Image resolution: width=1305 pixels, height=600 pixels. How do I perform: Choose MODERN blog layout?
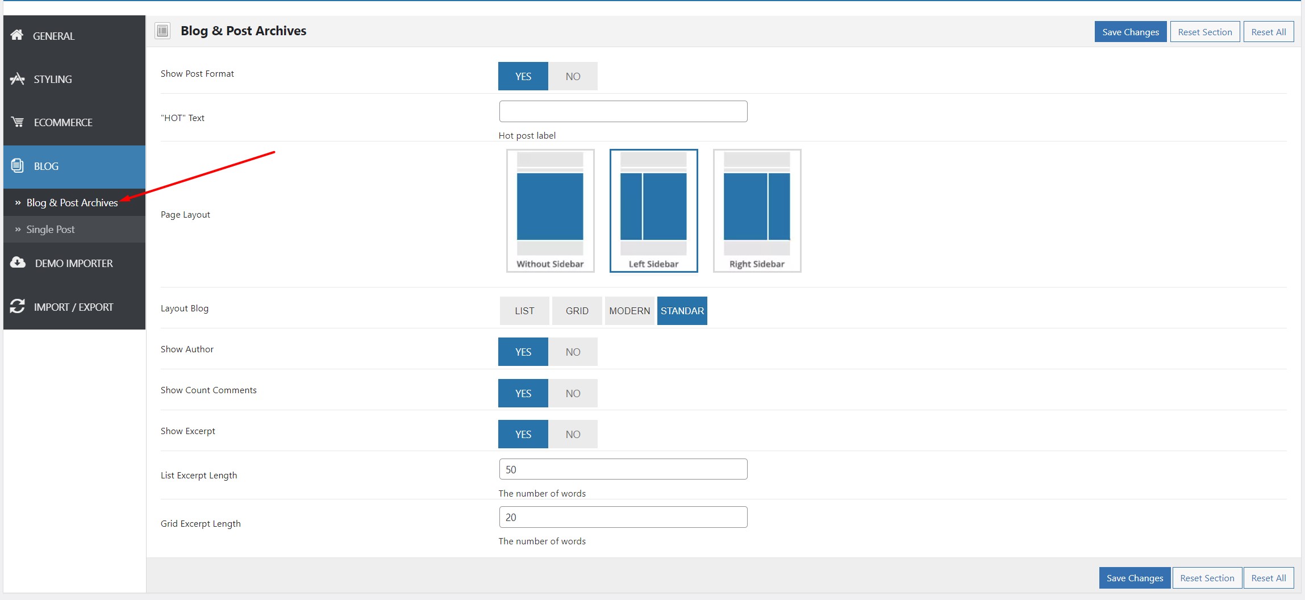629,311
